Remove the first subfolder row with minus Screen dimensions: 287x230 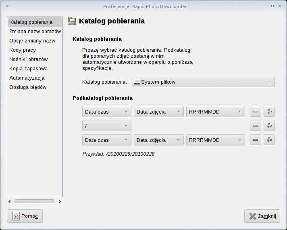pos(255,112)
